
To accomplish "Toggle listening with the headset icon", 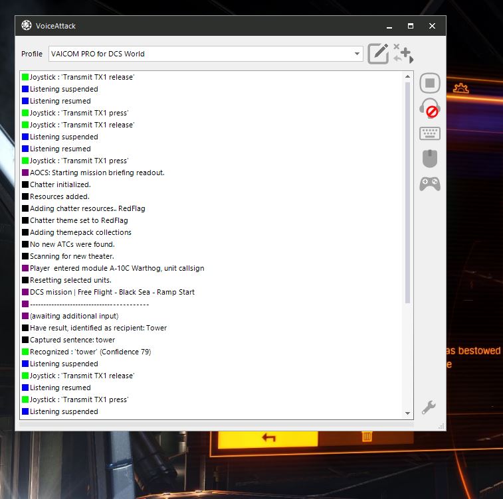I will point(430,108).
